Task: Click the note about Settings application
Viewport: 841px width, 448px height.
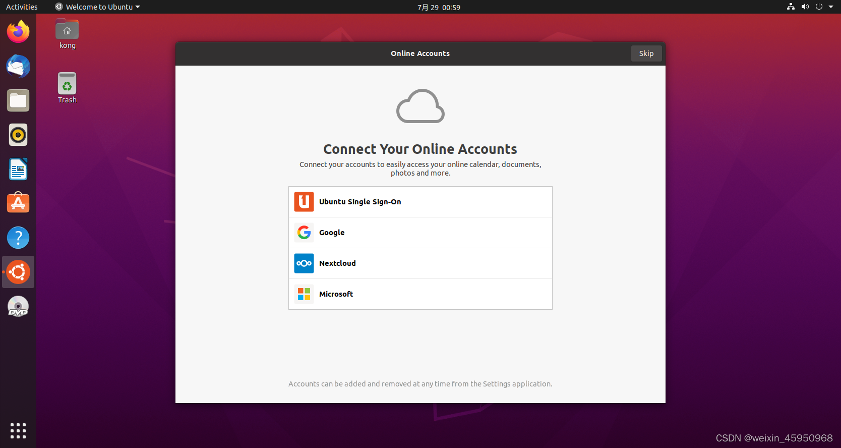Action: pyautogui.click(x=420, y=384)
